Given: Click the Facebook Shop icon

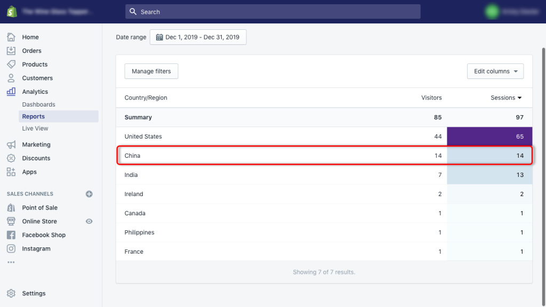Looking at the screenshot, I should point(11,235).
